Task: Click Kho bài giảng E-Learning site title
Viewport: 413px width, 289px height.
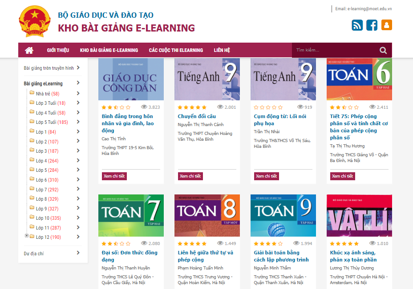Action: tap(126, 28)
